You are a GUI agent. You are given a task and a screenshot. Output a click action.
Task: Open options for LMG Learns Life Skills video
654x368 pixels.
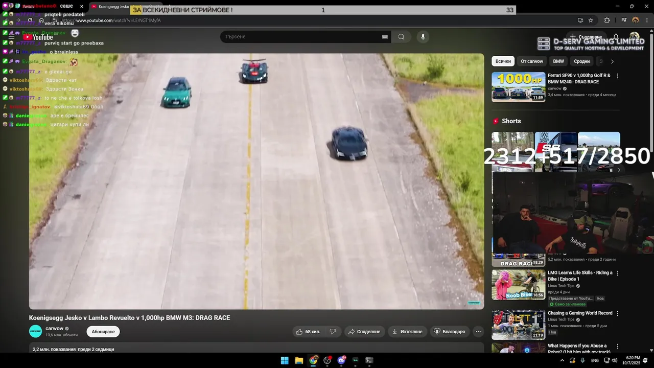(x=617, y=273)
